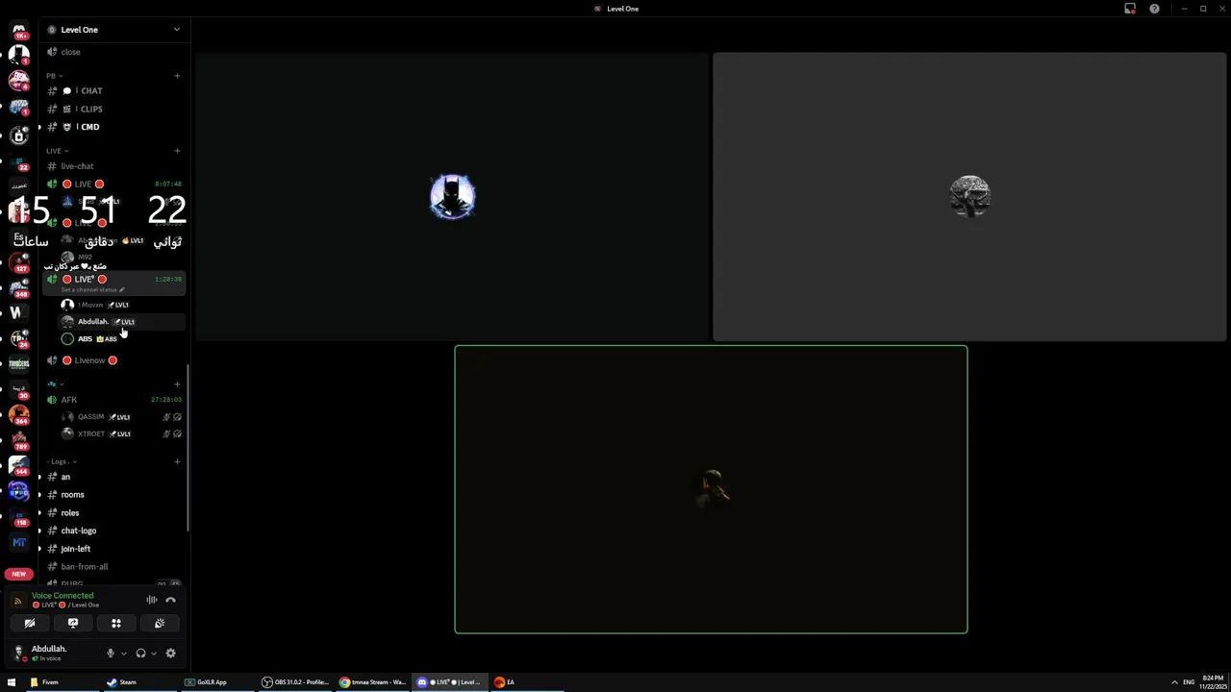Viewport: 1231px width, 692px height.
Task: Show hidden system tray icons
Action: (1174, 682)
